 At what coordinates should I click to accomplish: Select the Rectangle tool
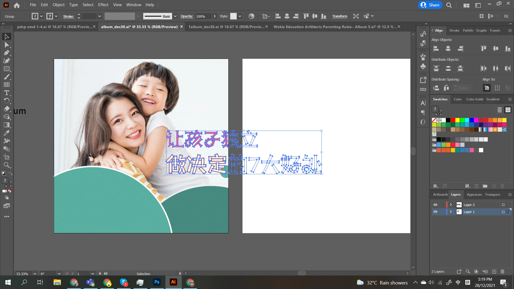point(7,69)
